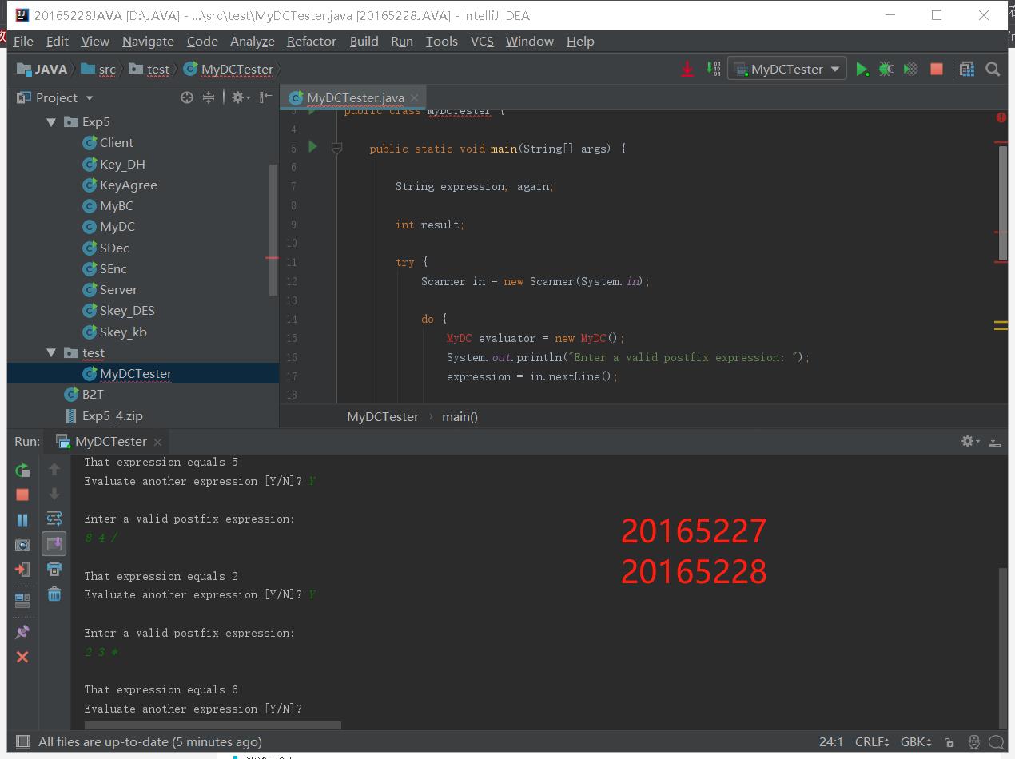
Task: Pin tab icon in Run panel
Action: pos(22,631)
